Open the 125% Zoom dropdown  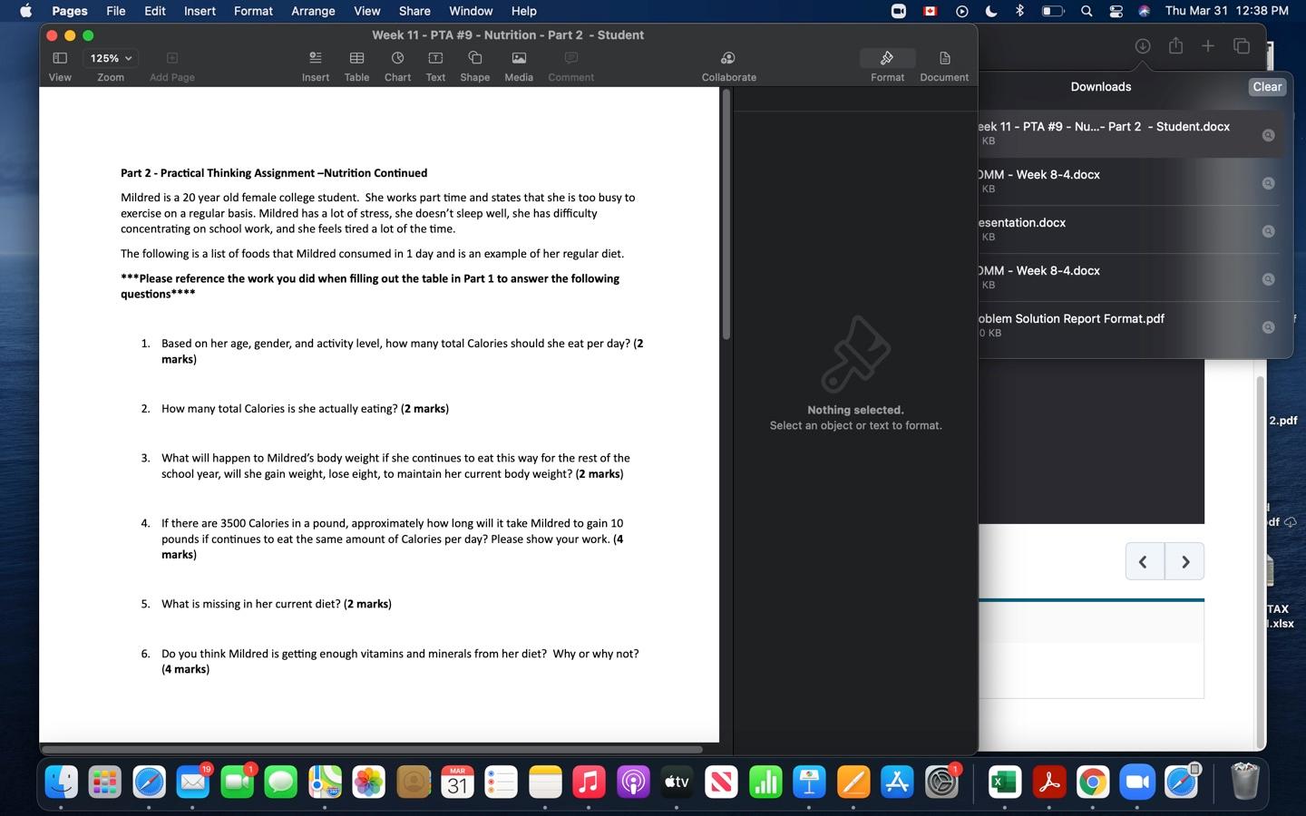pos(109,57)
